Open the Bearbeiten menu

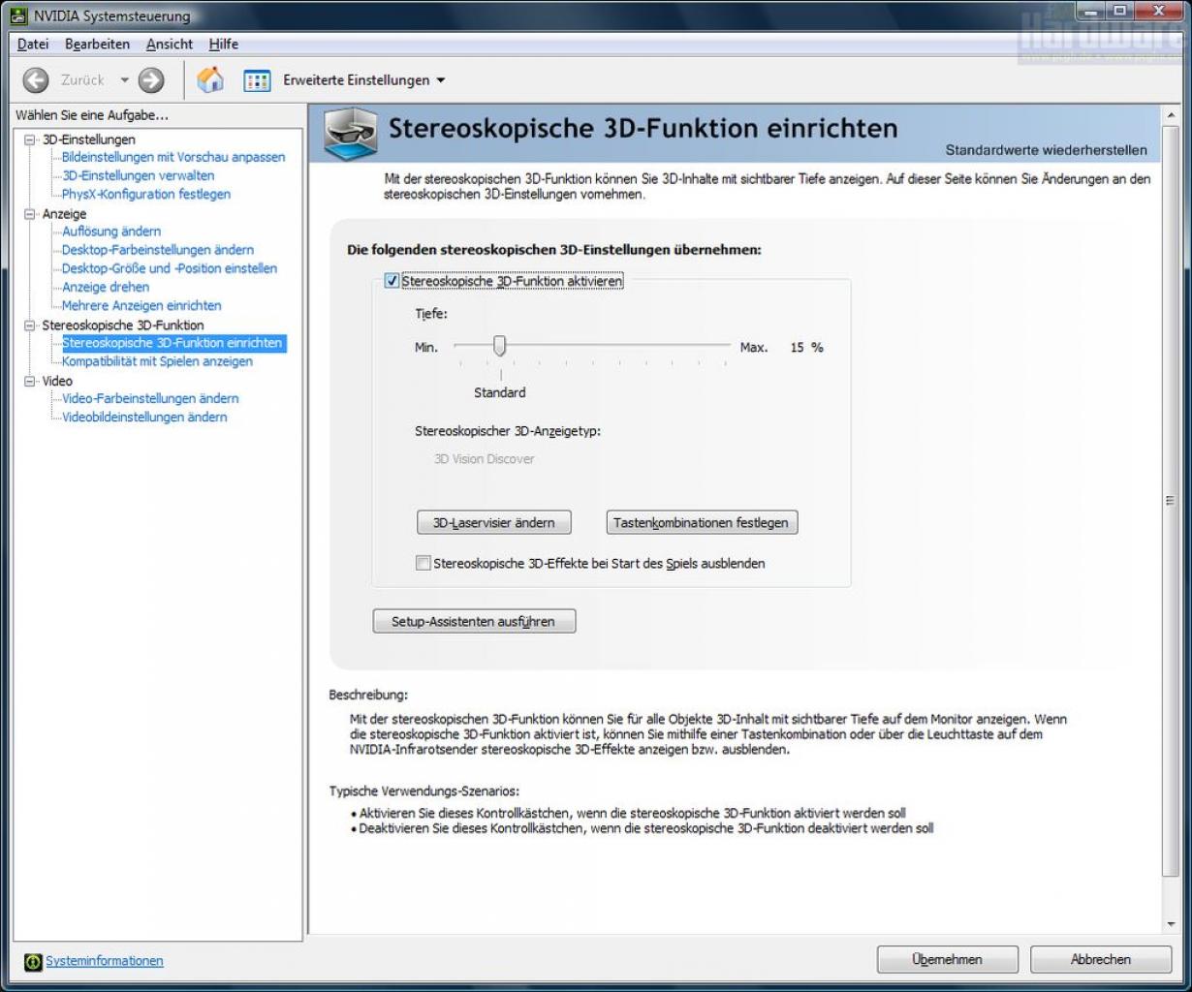(97, 45)
